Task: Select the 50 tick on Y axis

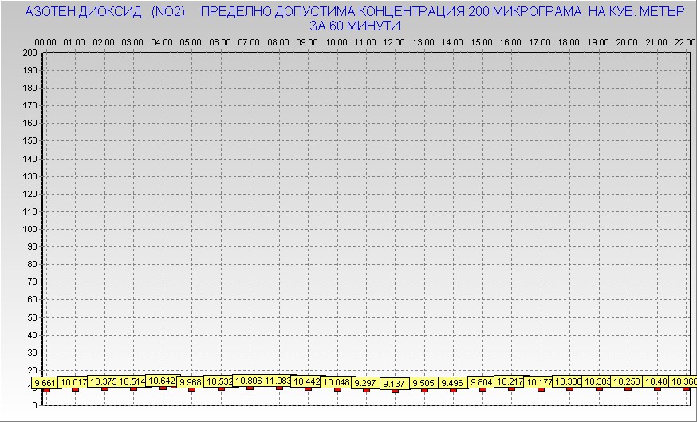Action: (x=32, y=317)
